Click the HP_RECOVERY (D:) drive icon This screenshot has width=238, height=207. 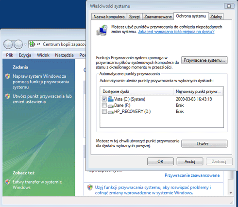click(x=111, y=112)
